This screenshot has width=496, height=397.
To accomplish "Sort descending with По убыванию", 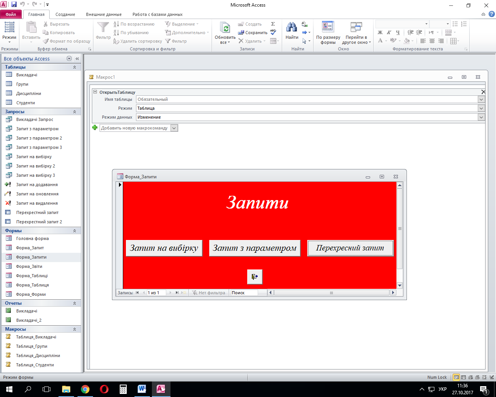I will (131, 33).
